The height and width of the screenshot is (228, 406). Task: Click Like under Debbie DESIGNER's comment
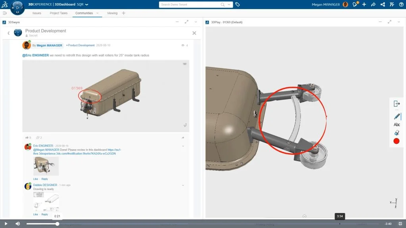pyautogui.click(x=36, y=214)
